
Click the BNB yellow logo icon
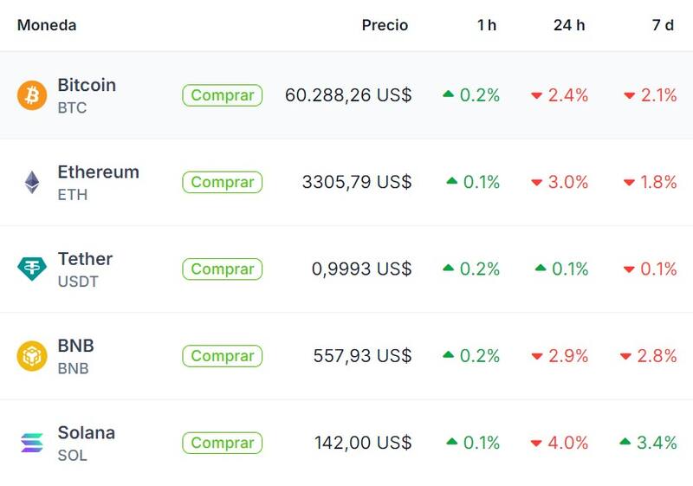[x=32, y=356]
